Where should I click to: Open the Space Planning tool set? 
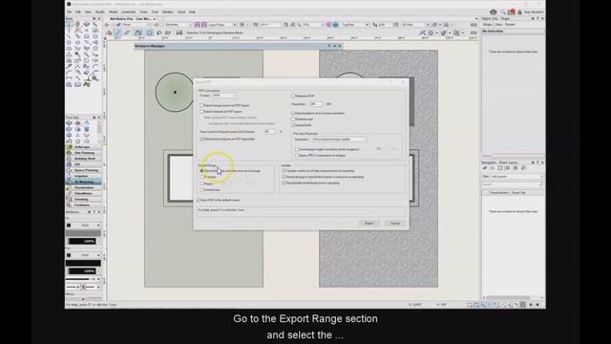point(84,170)
